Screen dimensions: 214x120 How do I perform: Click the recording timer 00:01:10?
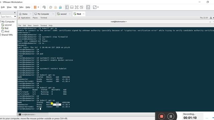190,118
